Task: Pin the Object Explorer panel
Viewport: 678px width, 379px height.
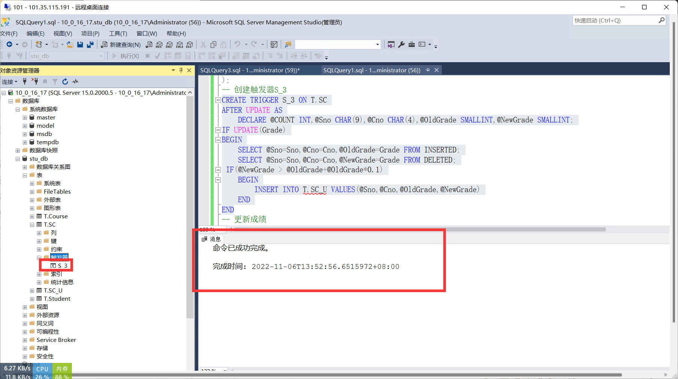Action: (x=181, y=70)
